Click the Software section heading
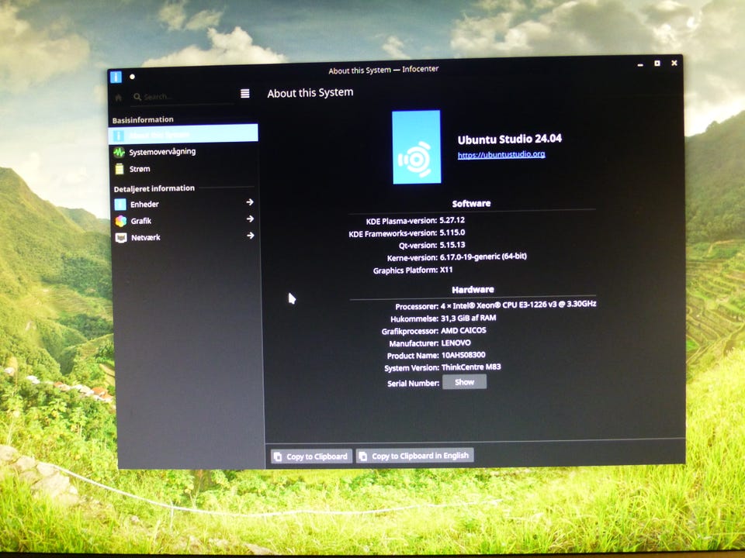 pos(471,204)
